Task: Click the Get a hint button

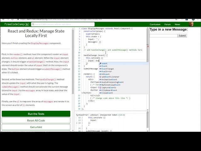Action: click(36, 127)
